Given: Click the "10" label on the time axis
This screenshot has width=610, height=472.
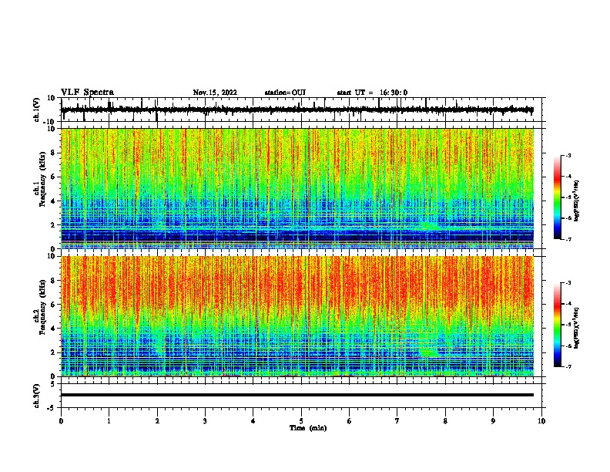Looking at the screenshot, I should click(x=541, y=420).
